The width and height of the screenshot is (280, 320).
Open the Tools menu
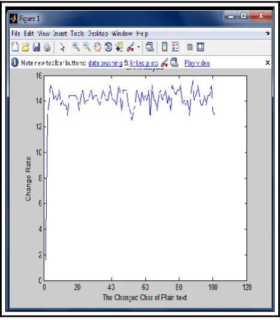point(77,34)
